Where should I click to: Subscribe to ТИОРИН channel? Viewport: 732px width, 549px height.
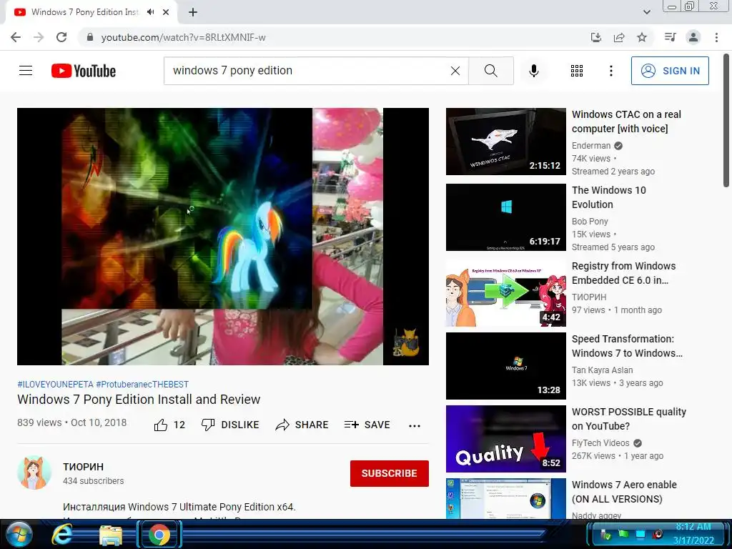[390, 473]
